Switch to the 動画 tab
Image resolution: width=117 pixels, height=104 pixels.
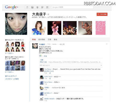55,39
